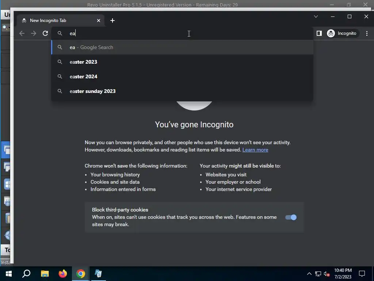Viewport: 374px width, 281px height.
Task: Open the Chrome three-dot menu
Action: pyautogui.click(x=367, y=33)
